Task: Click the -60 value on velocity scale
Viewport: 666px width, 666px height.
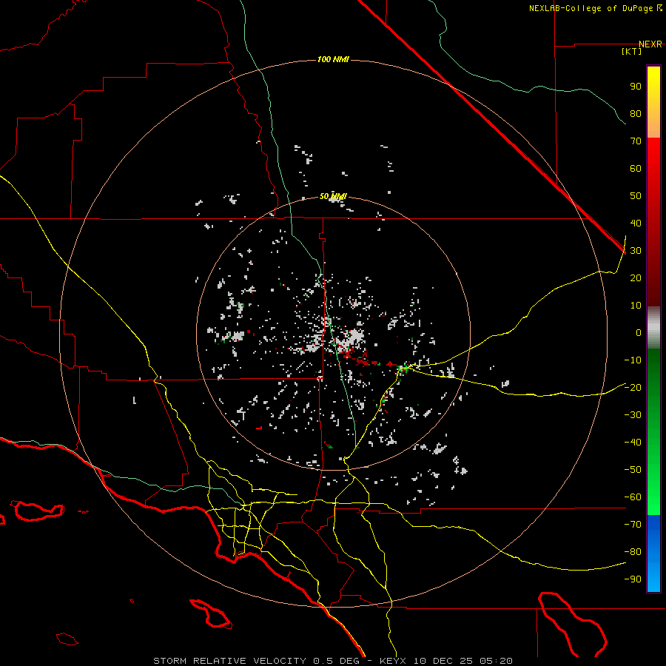Action: pyautogui.click(x=633, y=497)
